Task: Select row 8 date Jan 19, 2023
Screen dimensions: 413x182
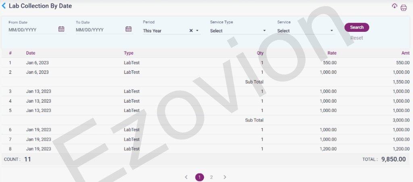Action: [x=38, y=149]
